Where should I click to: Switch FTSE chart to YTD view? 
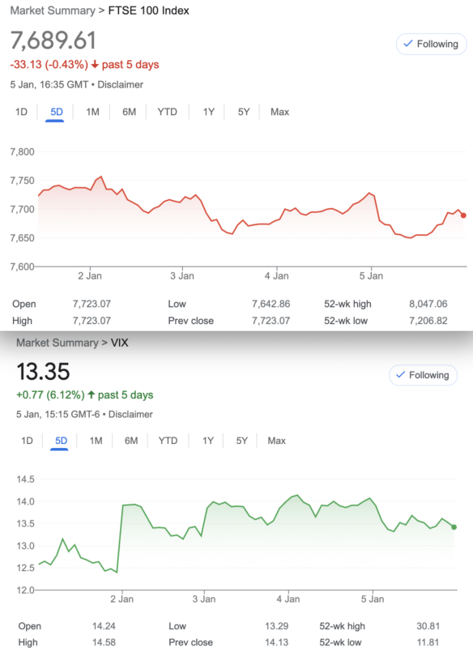[x=168, y=112]
